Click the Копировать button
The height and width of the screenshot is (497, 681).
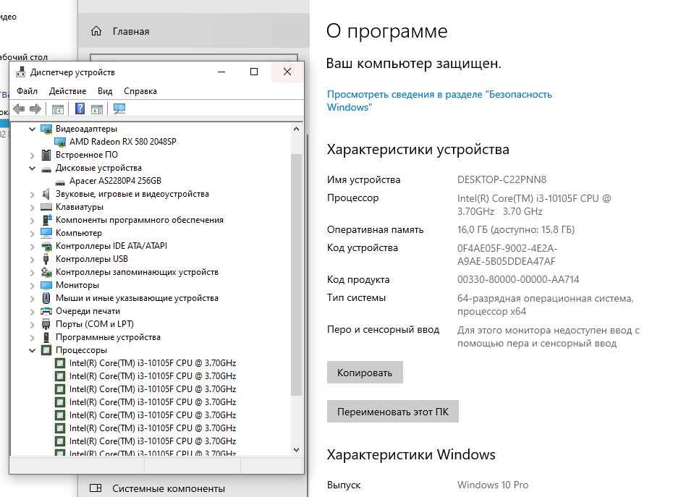point(365,373)
